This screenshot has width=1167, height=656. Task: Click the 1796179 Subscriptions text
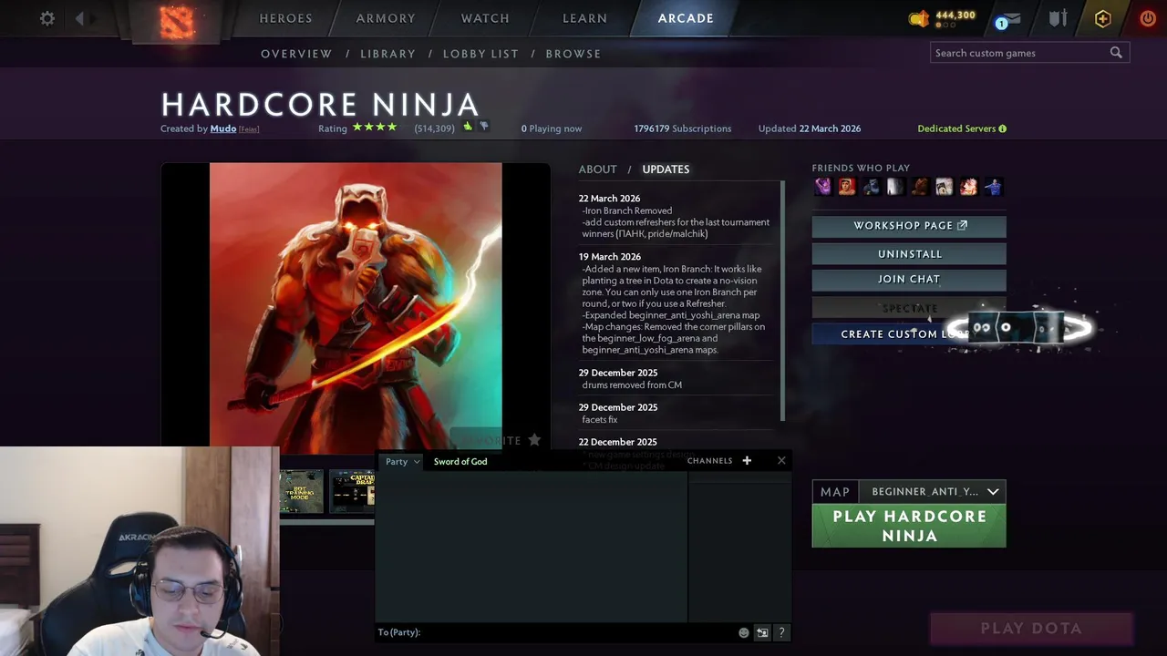pyautogui.click(x=683, y=128)
